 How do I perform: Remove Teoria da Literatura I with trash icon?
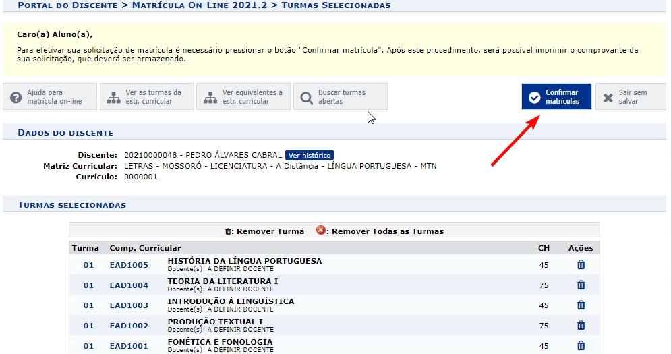click(581, 285)
